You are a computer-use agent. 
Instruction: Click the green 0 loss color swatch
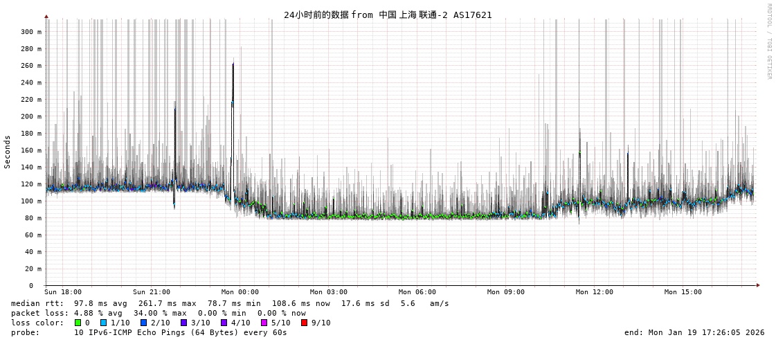(x=78, y=323)
